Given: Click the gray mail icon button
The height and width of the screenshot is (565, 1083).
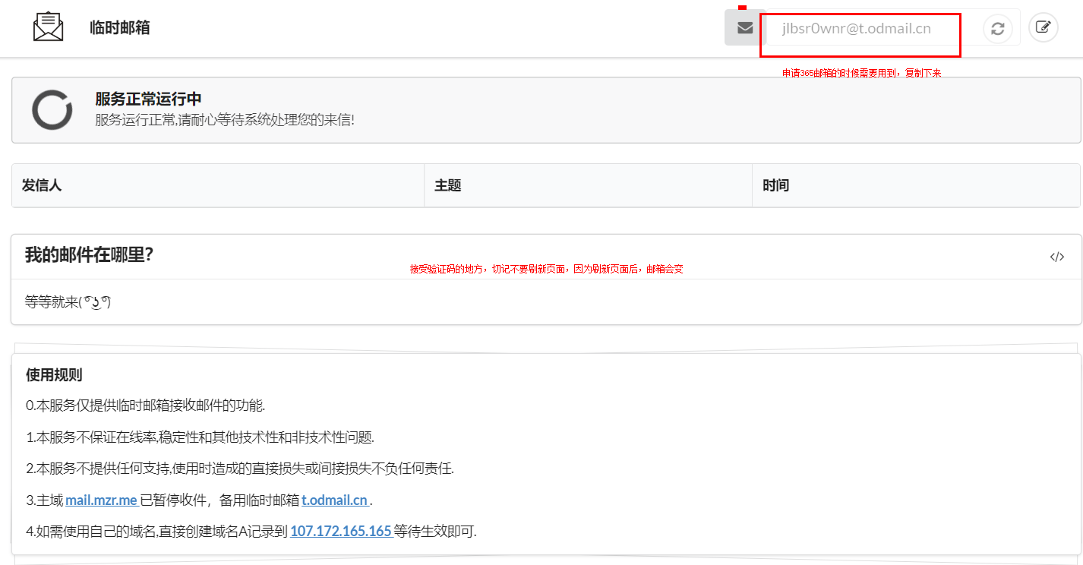Looking at the screenshot, I should [x=745, y=28].
